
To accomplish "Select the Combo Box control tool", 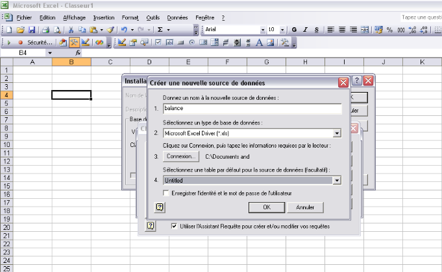I will tap(215, 43).
